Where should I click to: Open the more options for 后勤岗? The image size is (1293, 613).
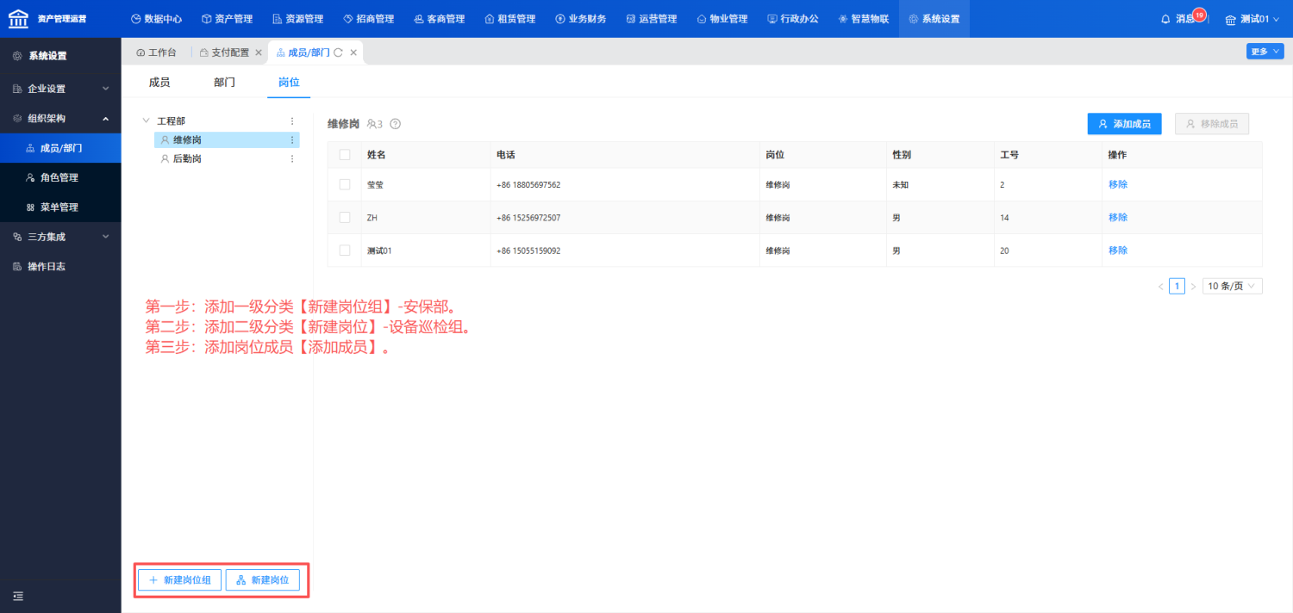[292, 159]
